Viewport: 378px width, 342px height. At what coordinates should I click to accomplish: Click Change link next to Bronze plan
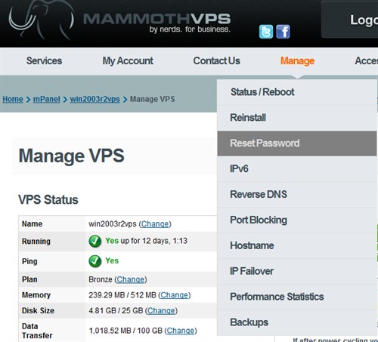pos(131,279)
